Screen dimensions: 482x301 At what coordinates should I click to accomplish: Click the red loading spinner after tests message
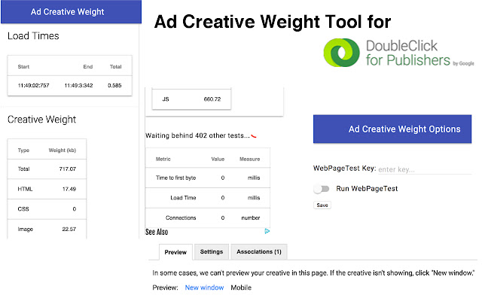pos(254,136)
